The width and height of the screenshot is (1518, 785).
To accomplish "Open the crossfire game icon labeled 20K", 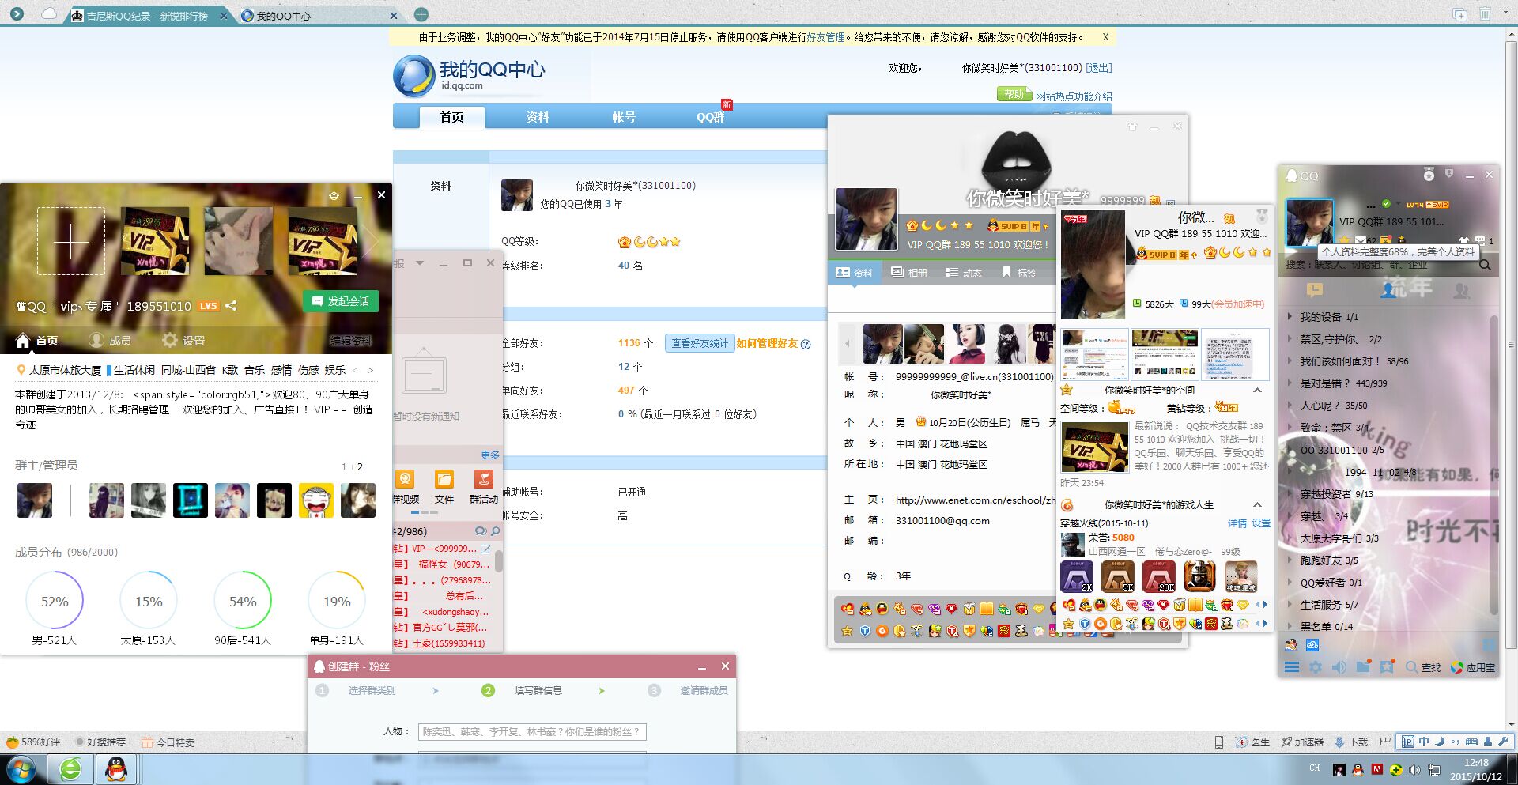I will click(1158, 576).
